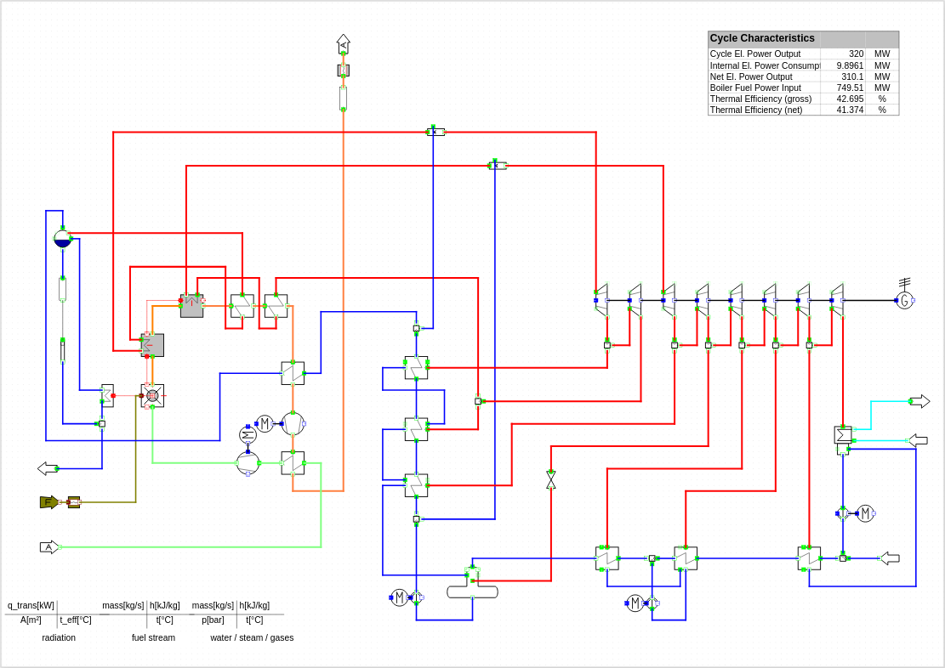Select the Boiler Fuel Power Input value 749.51
The width and height of the screenshot is (945, 668).
849,88
